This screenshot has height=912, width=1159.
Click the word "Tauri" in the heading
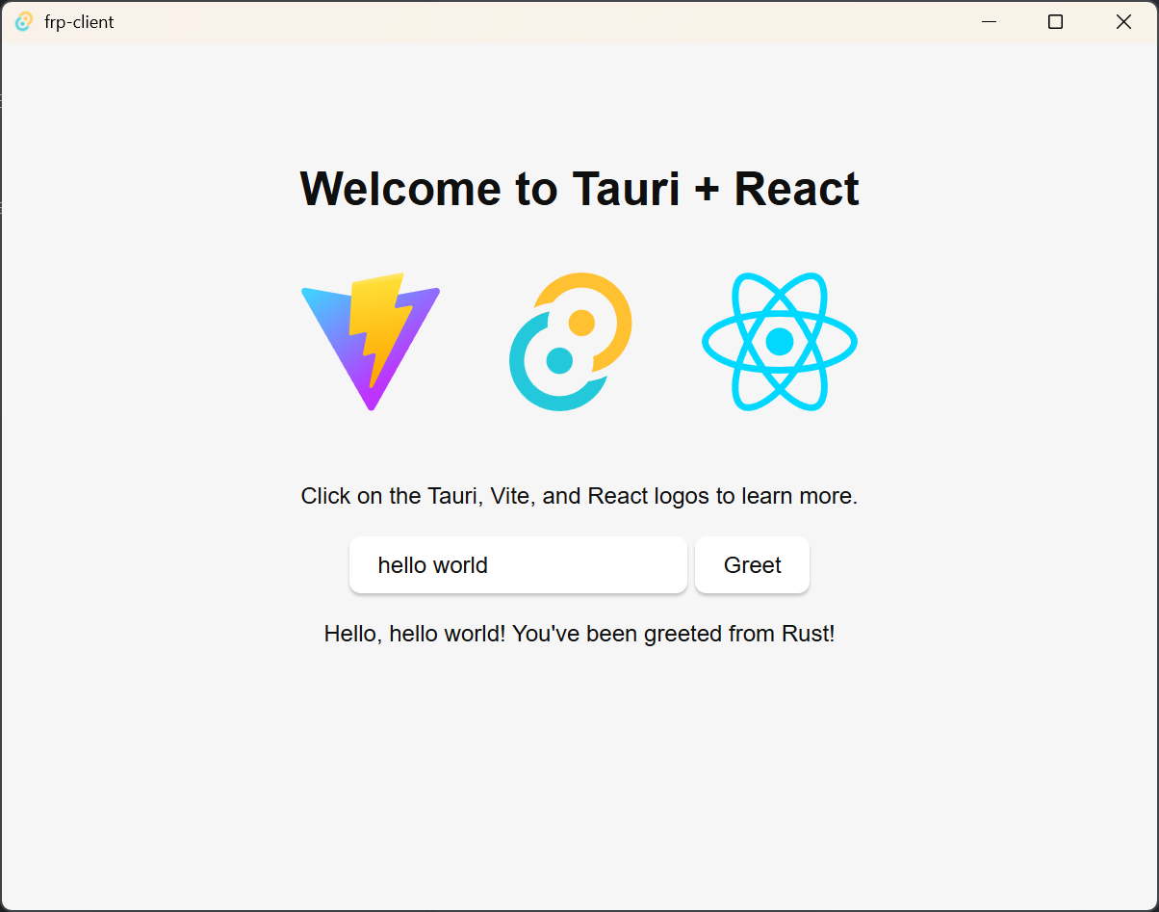(x=626, y=189)
